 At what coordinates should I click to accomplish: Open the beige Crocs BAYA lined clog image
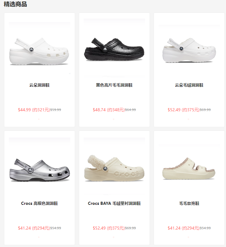pos(114,166)
